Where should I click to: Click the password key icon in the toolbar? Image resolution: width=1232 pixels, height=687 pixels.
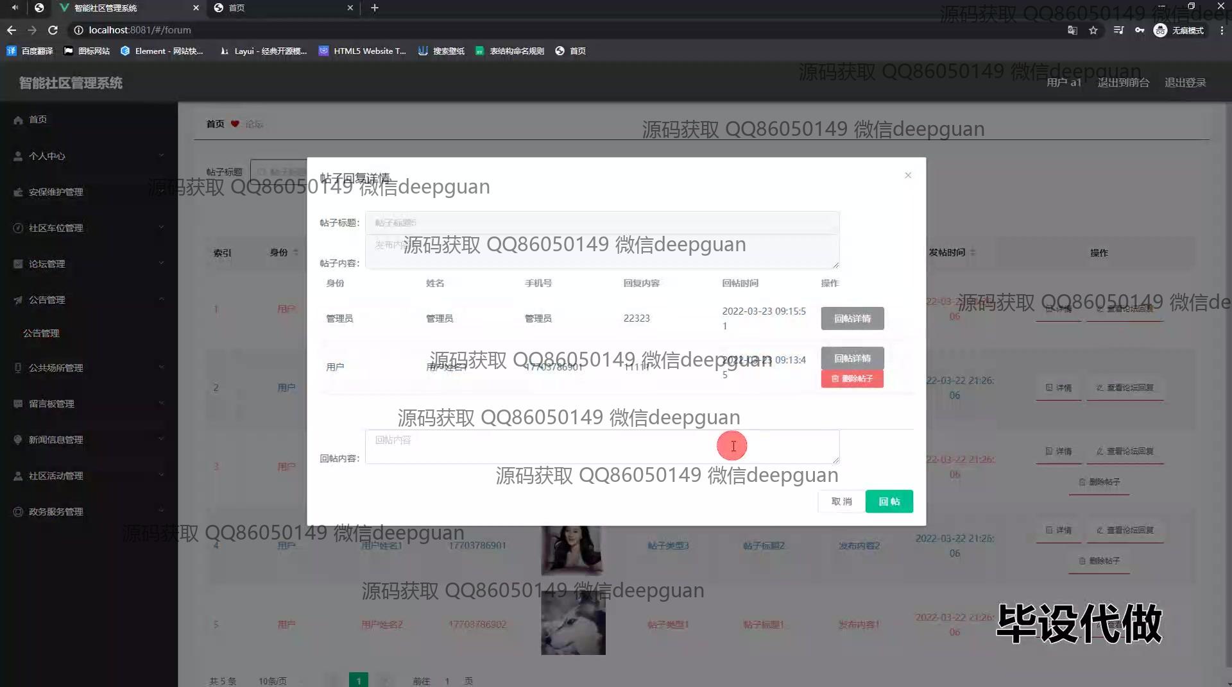pos(1140,30)
